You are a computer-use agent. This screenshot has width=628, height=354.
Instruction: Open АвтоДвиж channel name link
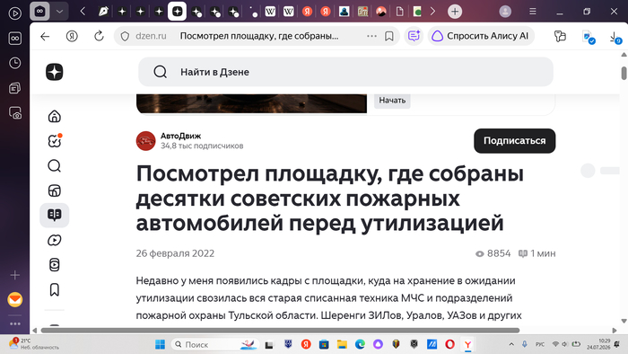[180, 136]
